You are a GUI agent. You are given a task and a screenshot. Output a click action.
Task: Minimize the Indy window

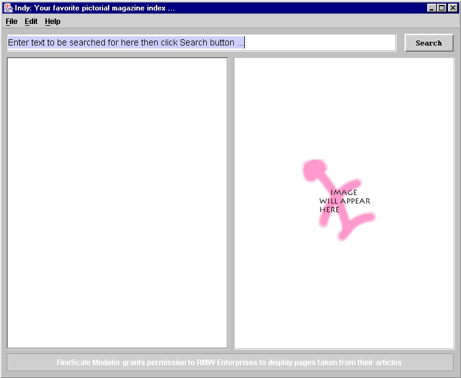[432, 8]
